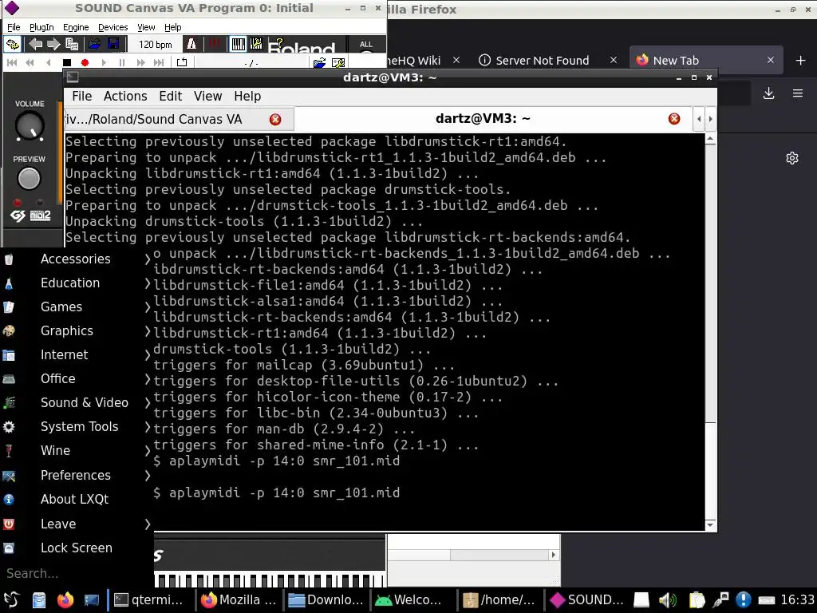Click the terminal scrollbar up arrow
The height and width of the screenshot is (613, 817).
[x=710, y=139]
